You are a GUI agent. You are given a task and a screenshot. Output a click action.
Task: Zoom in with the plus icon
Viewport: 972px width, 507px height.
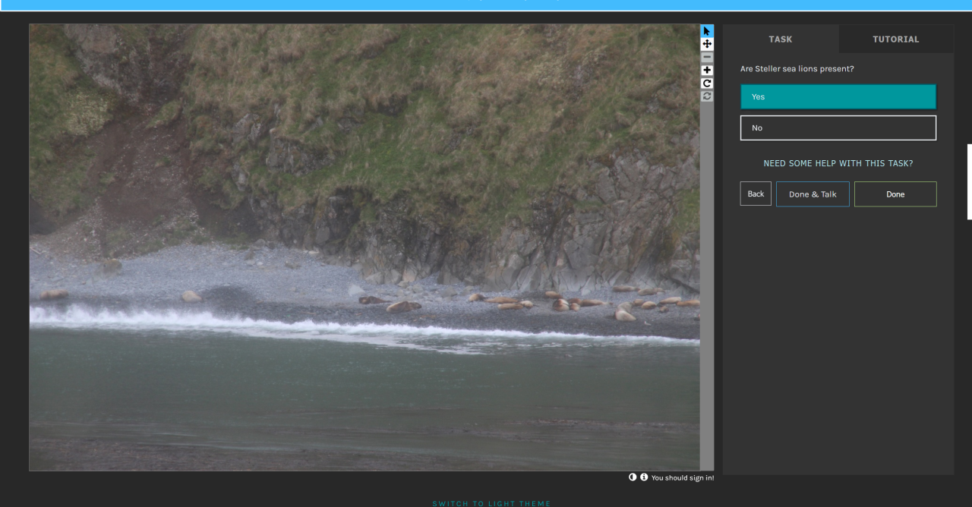[707, 70]
